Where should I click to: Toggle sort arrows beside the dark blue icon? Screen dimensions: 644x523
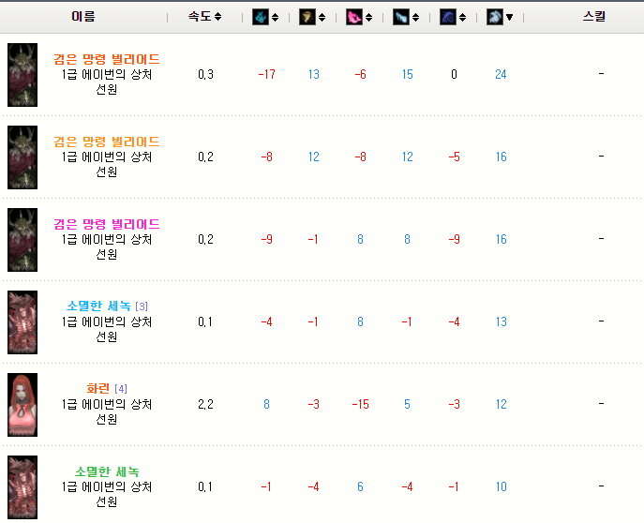point(462,17)
